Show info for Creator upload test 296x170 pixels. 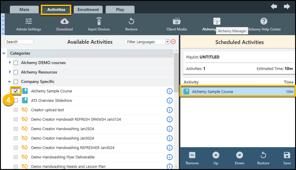point(169,110)
